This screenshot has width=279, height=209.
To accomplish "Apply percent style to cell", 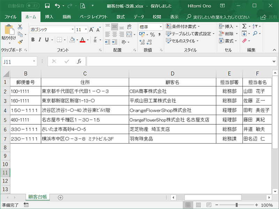I will pyautogui.click(x=152, y=34).
